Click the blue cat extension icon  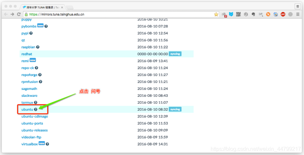click(231, 14)
